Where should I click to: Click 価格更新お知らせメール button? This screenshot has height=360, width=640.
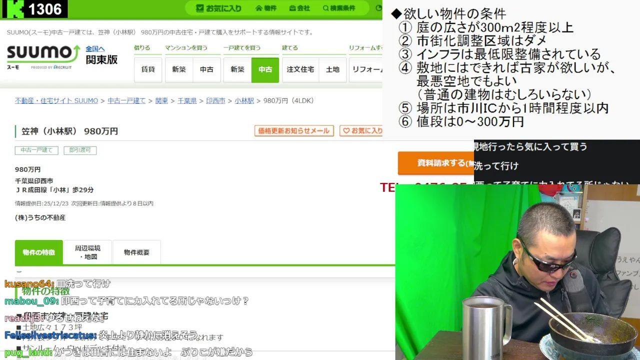pos(294,131)
